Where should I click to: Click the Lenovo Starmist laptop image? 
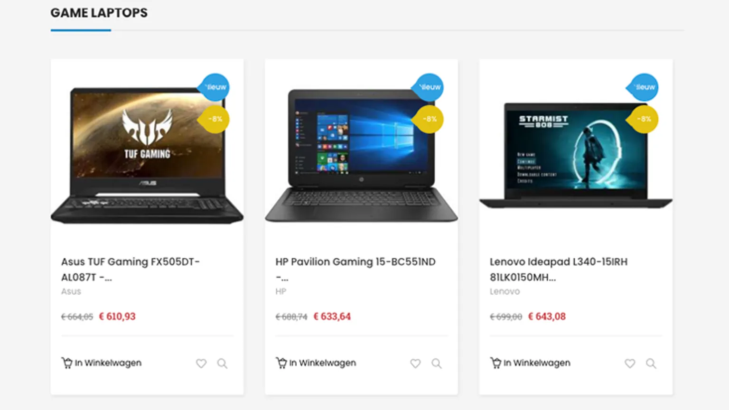tap(576, 154)
